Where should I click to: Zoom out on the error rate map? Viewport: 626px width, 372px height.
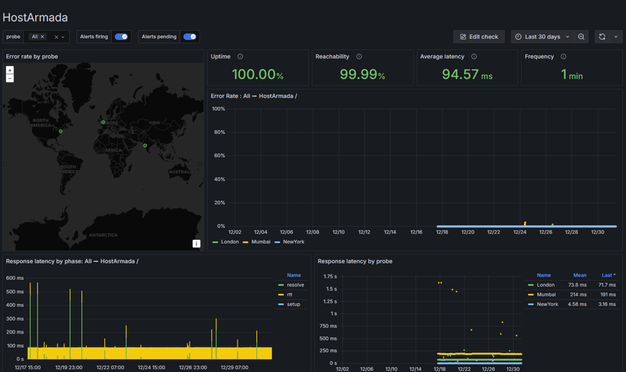coord(10,78)
